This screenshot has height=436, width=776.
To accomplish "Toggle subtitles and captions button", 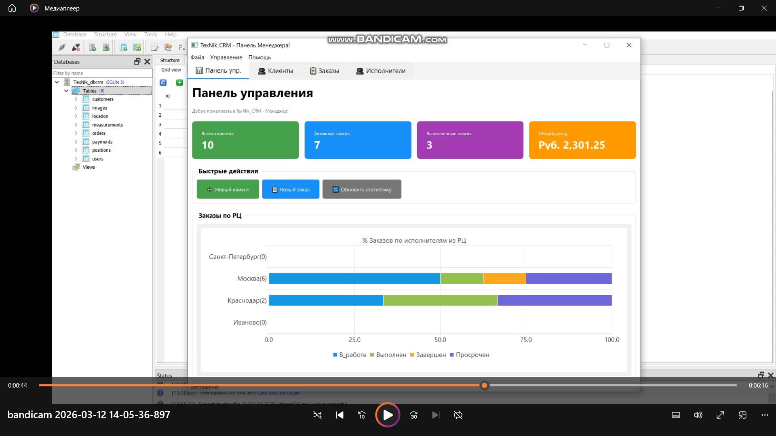I will (676, 415).
